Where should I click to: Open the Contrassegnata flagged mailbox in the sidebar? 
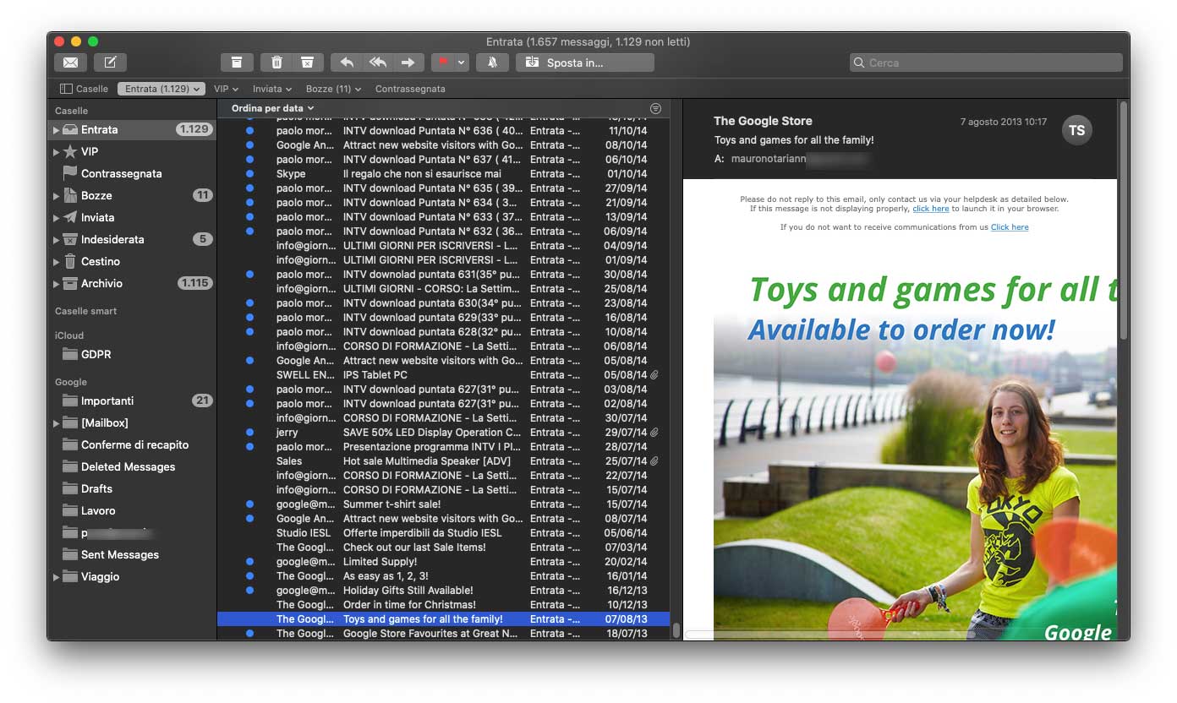pyautogui.click(x=132, y=173)
